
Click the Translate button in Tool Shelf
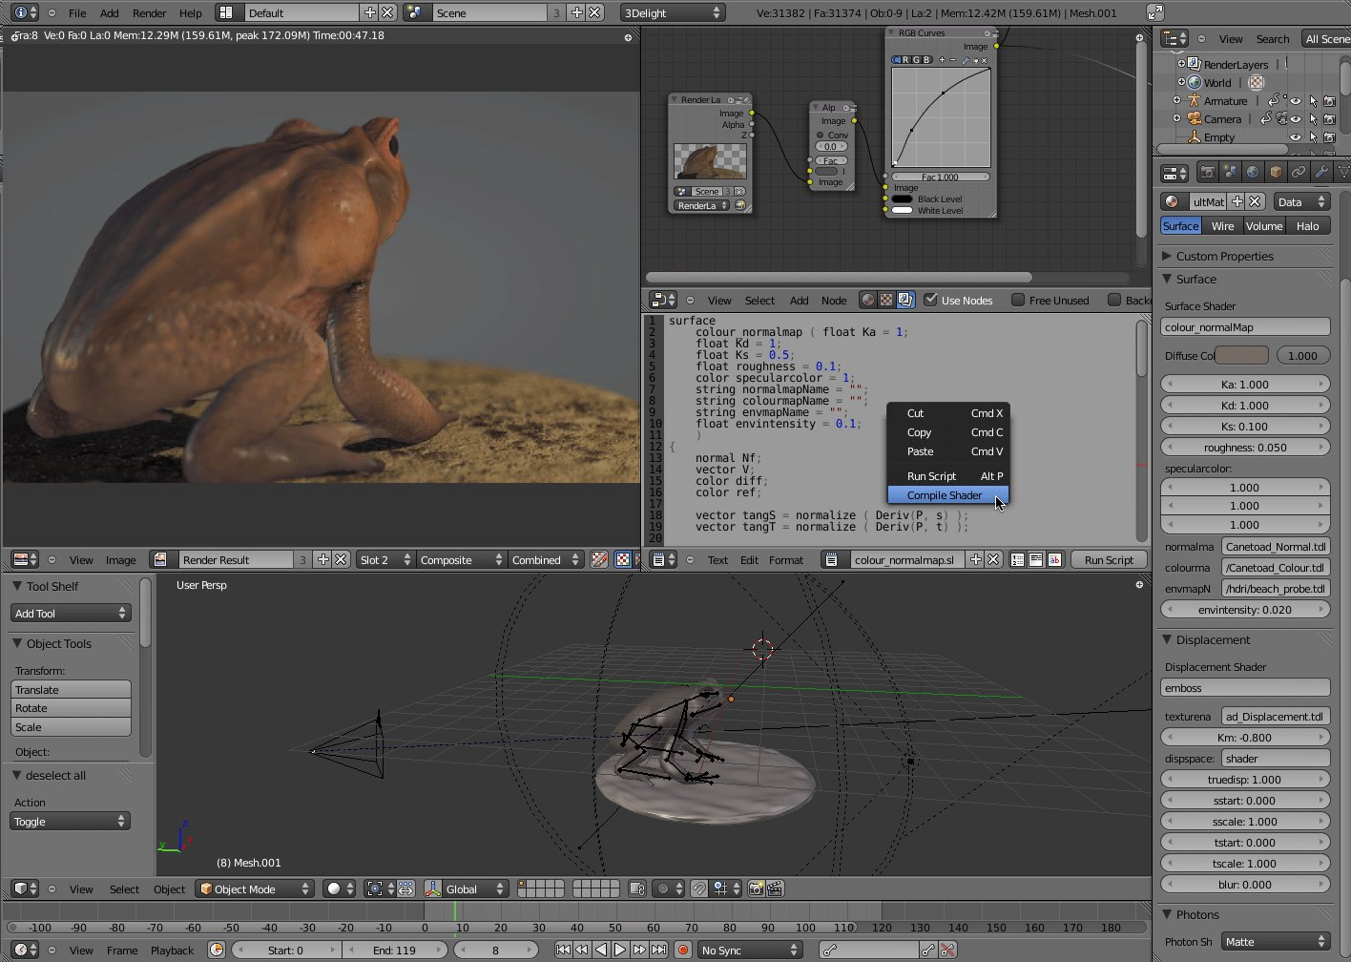pos(72,689)
